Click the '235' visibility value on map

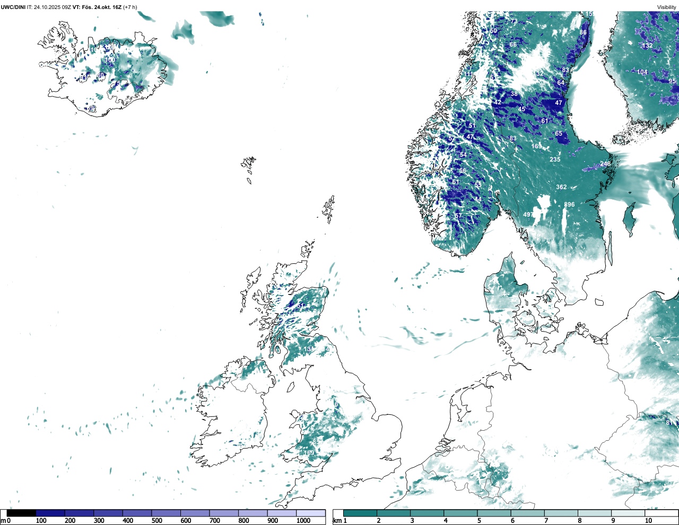[x=555, y=159]
